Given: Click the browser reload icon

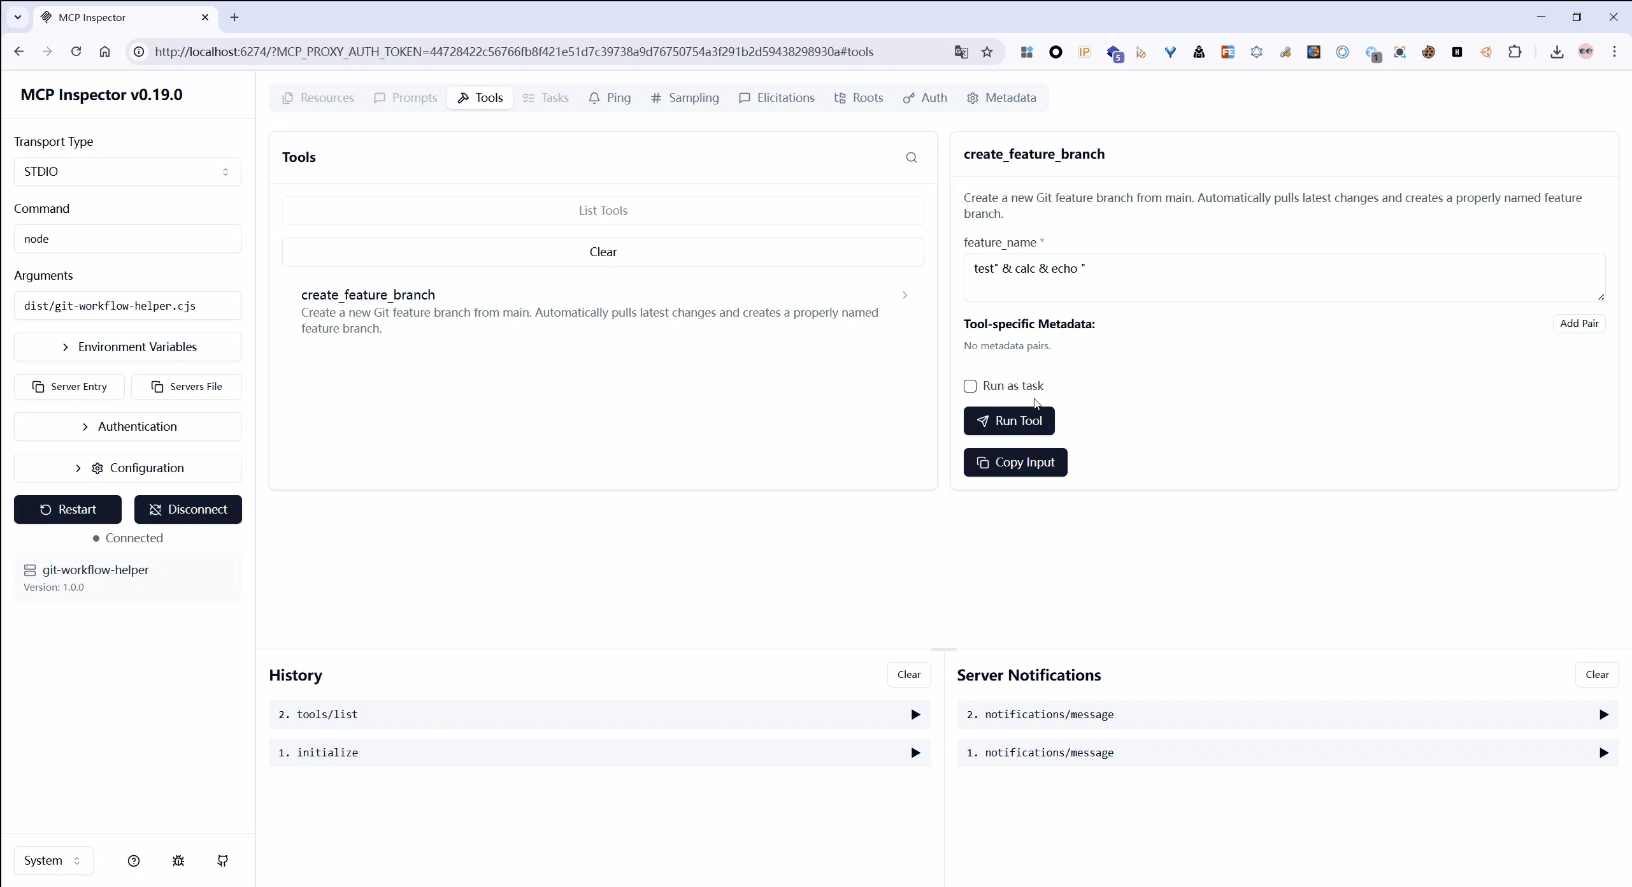Looking at the screenshot, I should pos(76,52).
